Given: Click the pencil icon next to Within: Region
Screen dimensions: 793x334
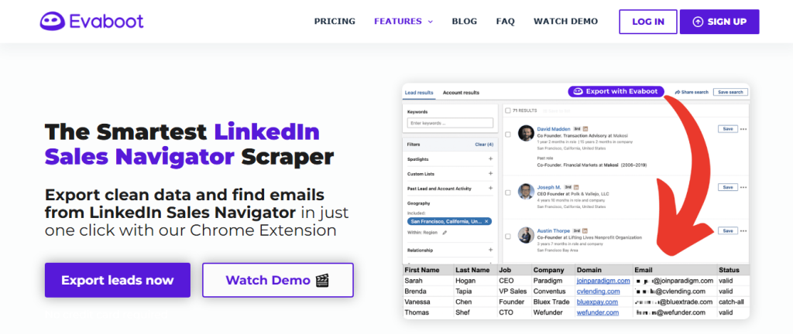Looking at the screenshot, I should (x=445, y=233).
